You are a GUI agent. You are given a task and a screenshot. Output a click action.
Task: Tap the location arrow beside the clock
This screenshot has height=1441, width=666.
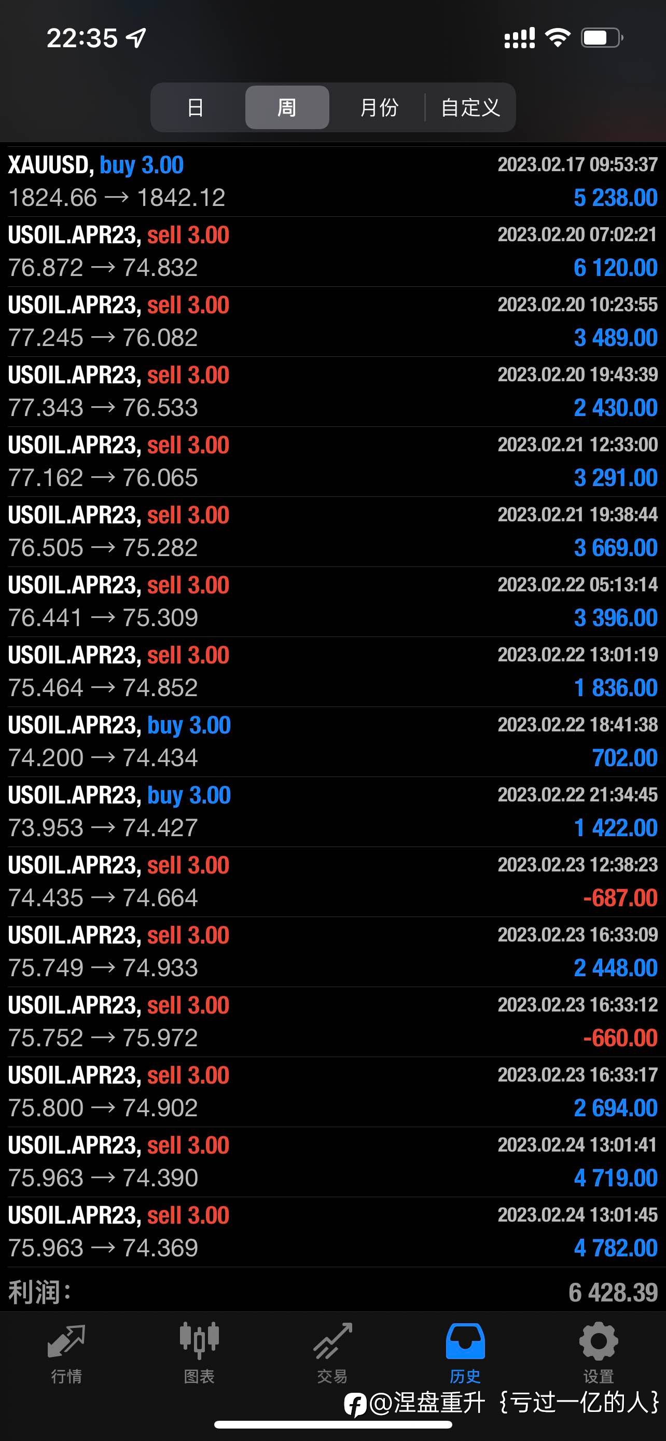(136, 38)
